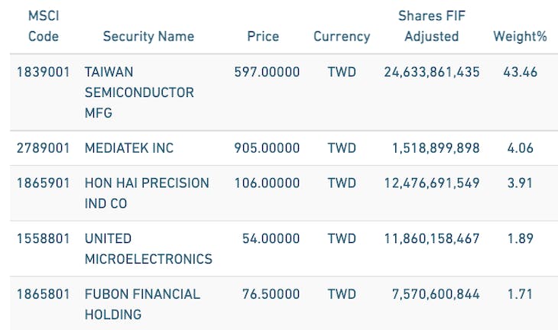Screen dimensions: 558x330
Task: Click the Security Name column header
Action: pyautogui.click(x=148, y=36)
